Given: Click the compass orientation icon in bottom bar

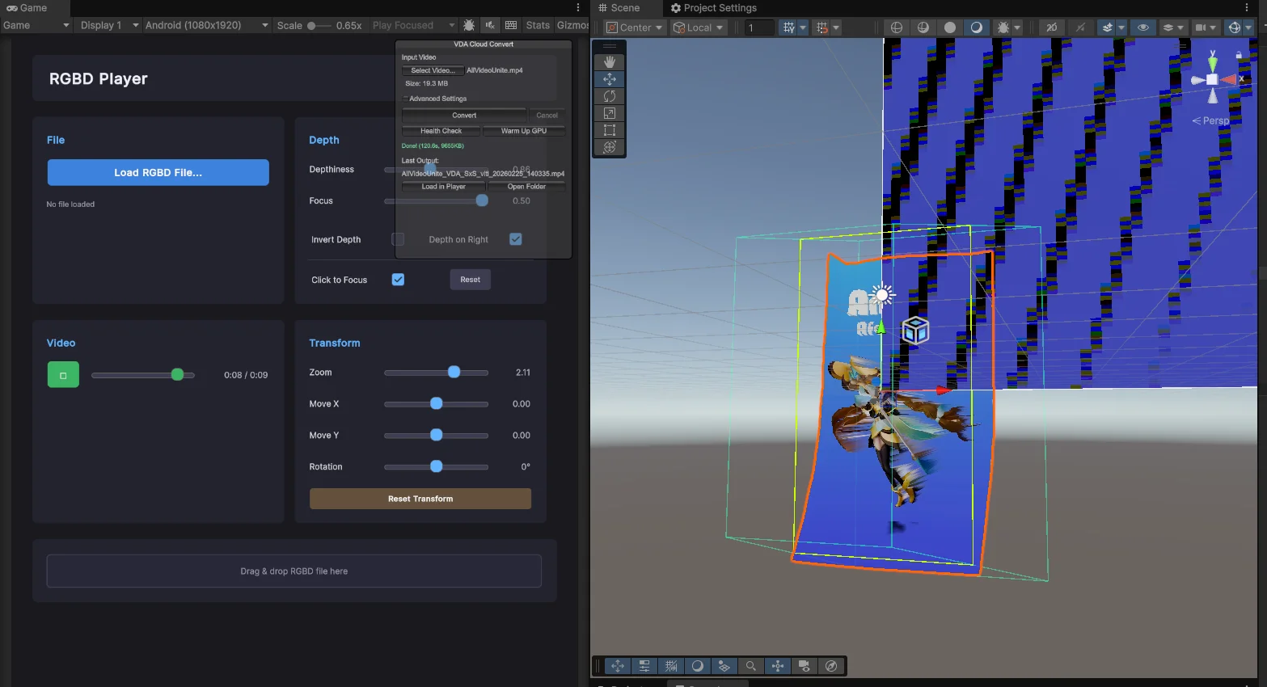Looking at the screenshot, I should pyautogui.click(x=831, y=666).
